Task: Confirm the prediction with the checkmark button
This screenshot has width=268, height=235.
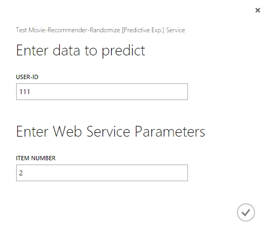Action: (246, 212)
